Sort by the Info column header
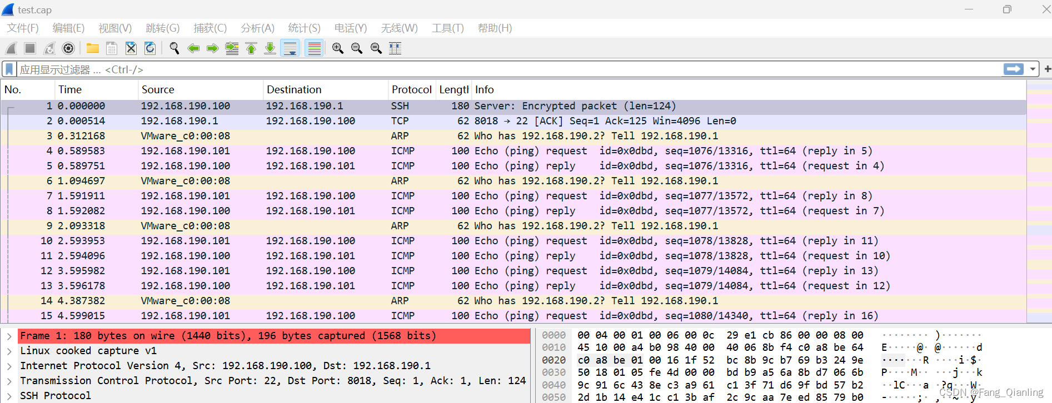Viewport: 1052px width, 403px height. pos(749,89)
